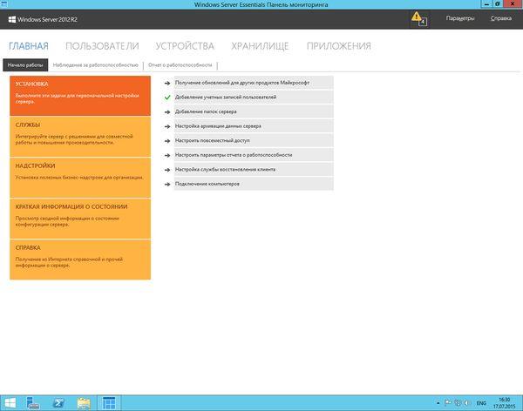Select the Начало работы subtab
The width and height of the screenshot is (523, 411).
[x=25, y=65]
